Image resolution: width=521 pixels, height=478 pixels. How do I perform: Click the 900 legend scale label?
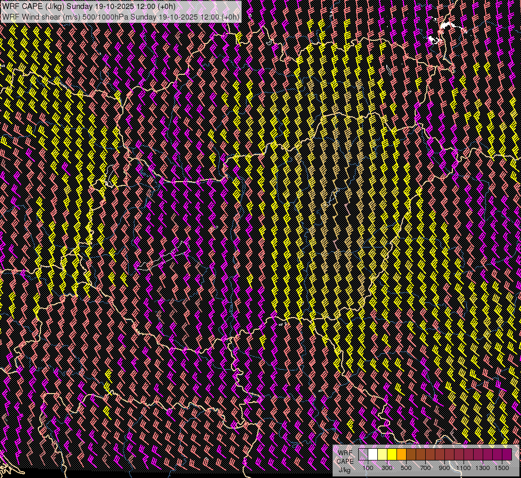click(x=444, y=468)
